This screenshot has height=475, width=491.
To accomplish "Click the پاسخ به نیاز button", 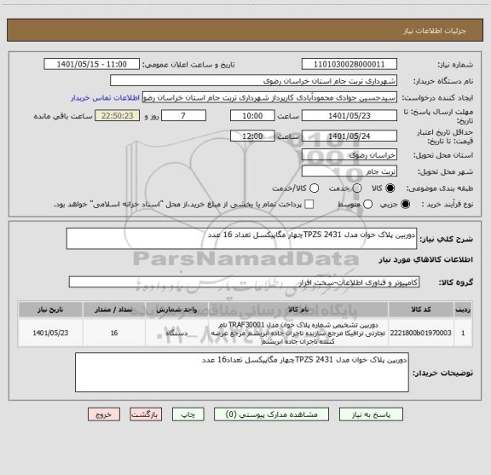I will click(x=371, y=414).
